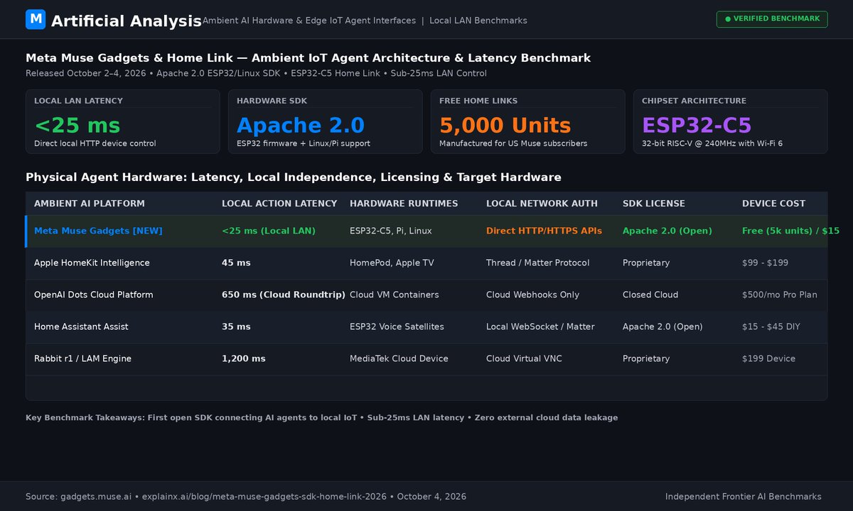853x511 pixels.
Task: Click the SDK License column header
Action: coord(654,204)
